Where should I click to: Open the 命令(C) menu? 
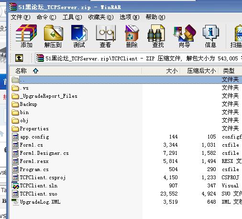click(46, 17)
